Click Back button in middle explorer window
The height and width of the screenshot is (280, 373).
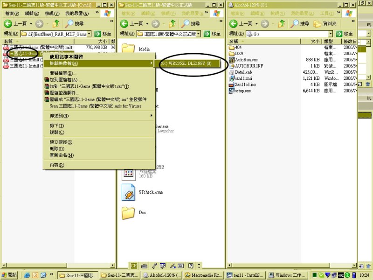pyautogui.click(x=131, y=24)
